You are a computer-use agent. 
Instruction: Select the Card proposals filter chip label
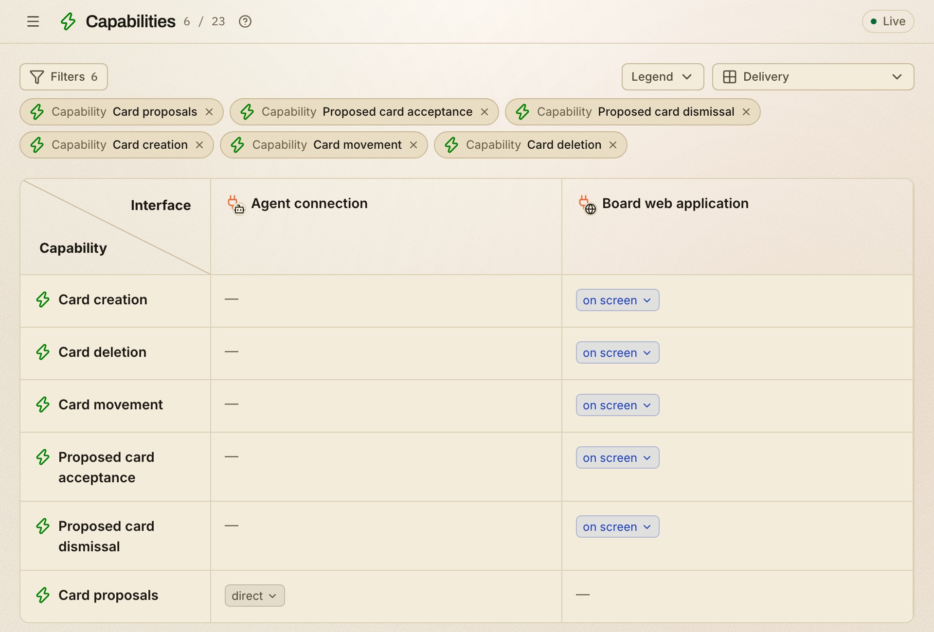pyautogui.click(x=155, y=112)
